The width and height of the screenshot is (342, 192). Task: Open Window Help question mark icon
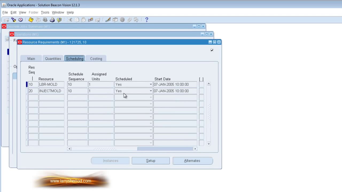pos(146,20)
